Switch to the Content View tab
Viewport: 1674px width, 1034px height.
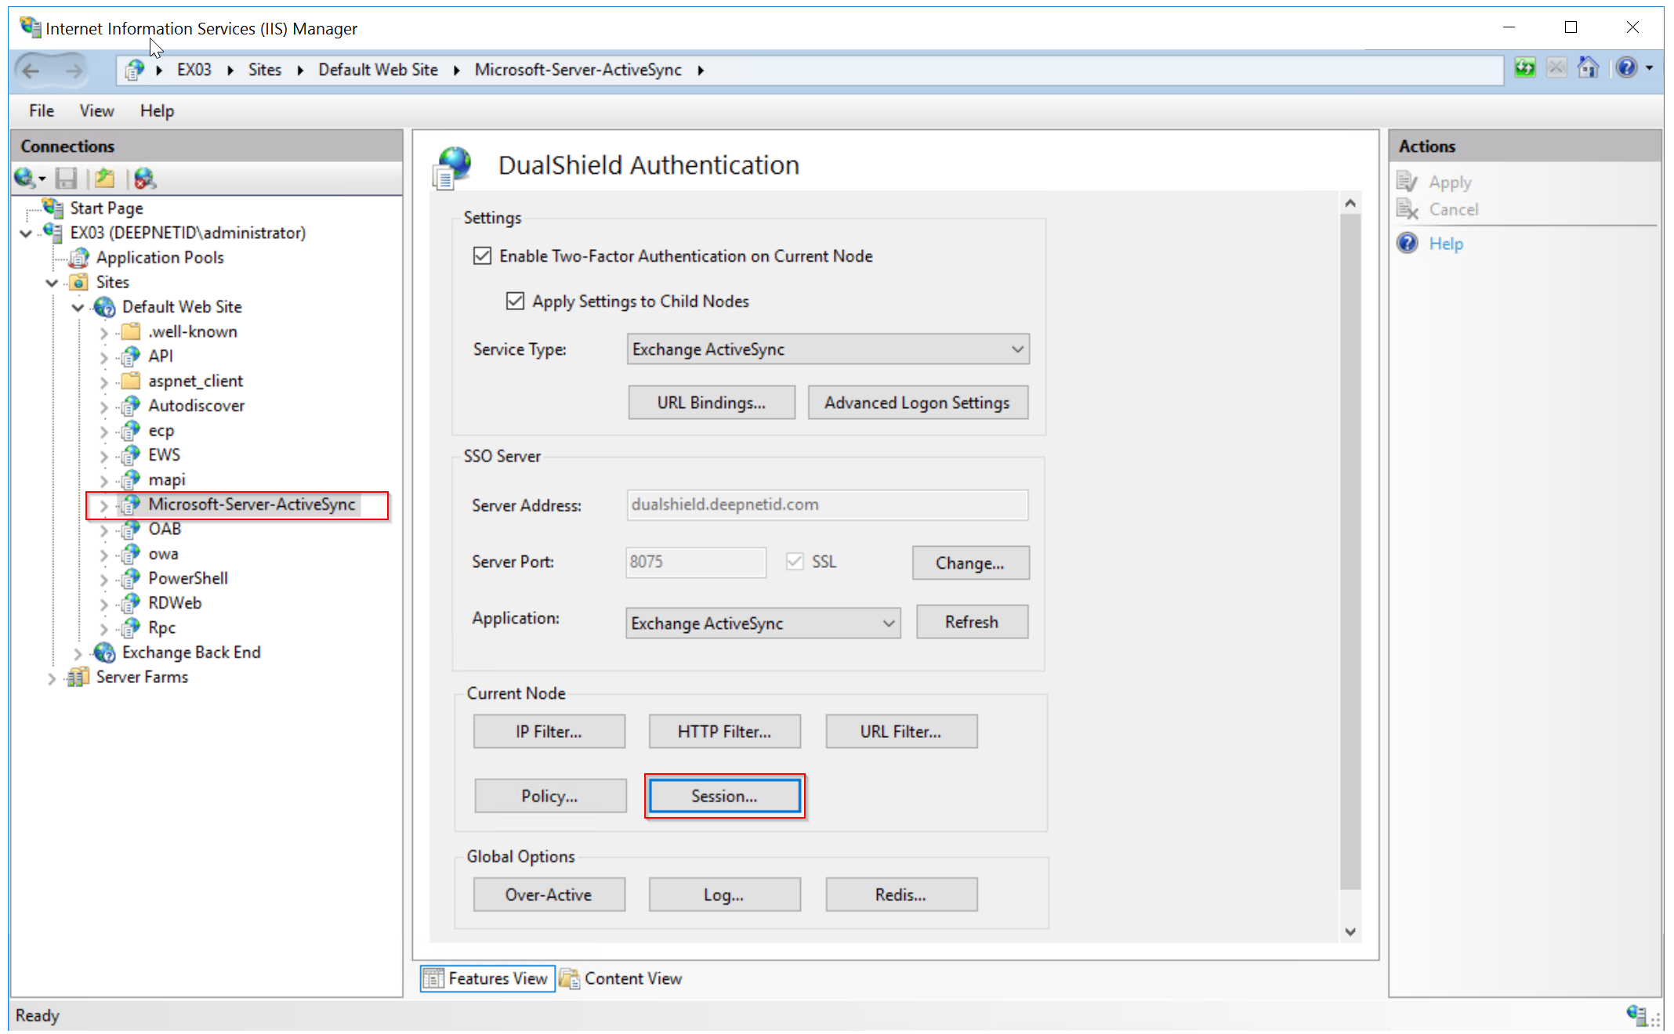pyautogui.click(x=621, y=978)
